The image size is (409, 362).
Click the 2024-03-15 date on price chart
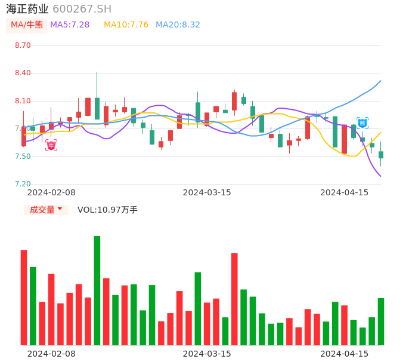[207, 192]
